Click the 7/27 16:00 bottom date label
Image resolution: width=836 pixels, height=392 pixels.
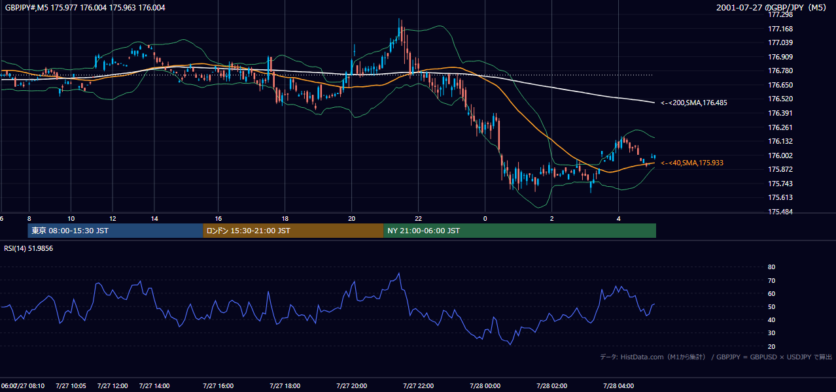click(x=218, y=385)
